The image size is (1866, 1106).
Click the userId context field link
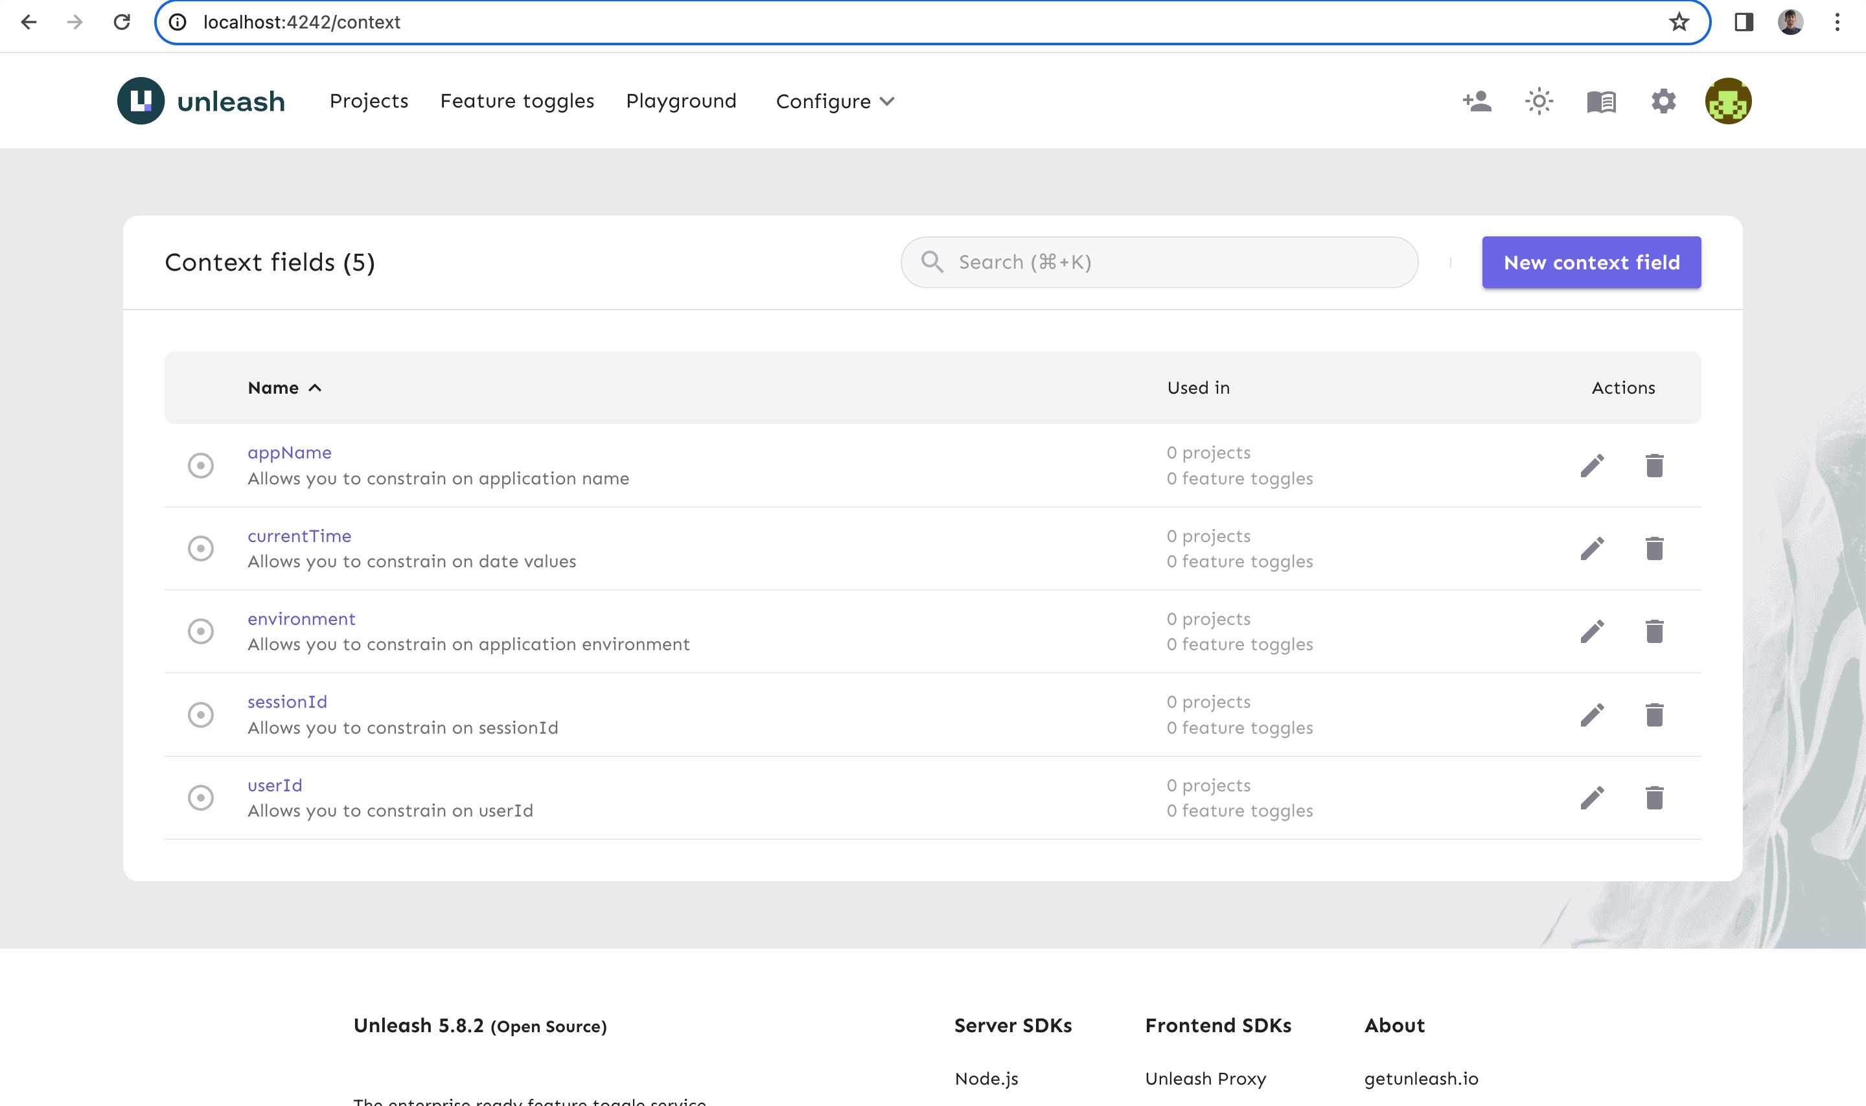point(274,784)
